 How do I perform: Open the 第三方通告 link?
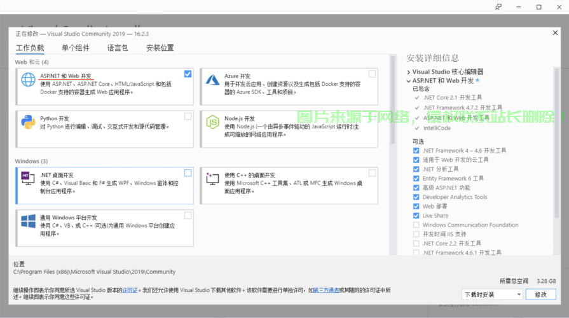(326, 290)
